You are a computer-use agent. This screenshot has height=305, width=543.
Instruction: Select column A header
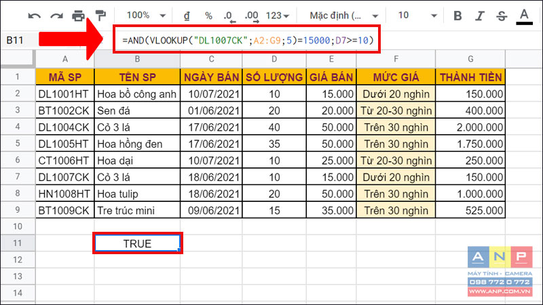(x=65, y=59)
